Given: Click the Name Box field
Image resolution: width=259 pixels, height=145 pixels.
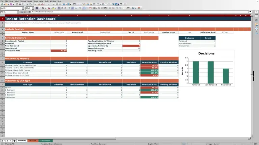Looking at the screenshot, I should [8, 12].
